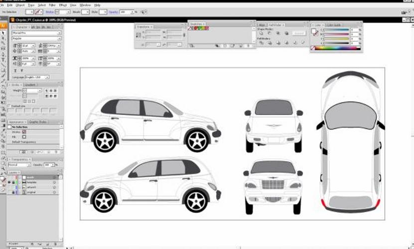
Task: Click the None swatch in Swatches panel
Action: 190,28
